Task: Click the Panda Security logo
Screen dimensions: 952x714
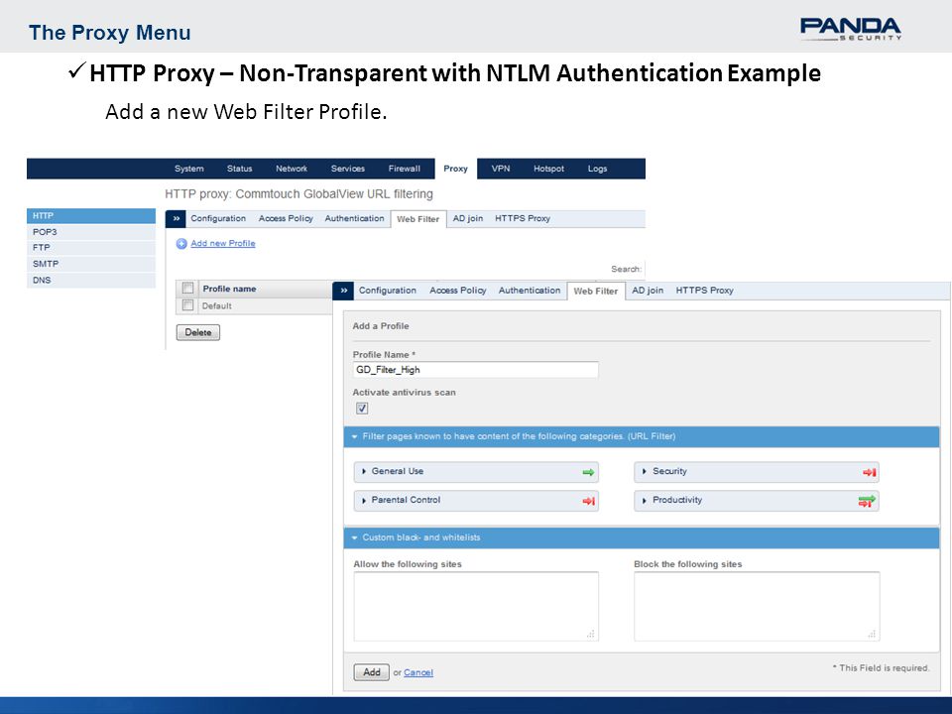Action: click(x=850, y=29)
